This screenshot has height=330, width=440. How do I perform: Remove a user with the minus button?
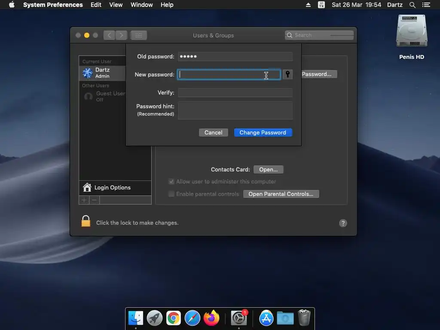tap(94, 200)
